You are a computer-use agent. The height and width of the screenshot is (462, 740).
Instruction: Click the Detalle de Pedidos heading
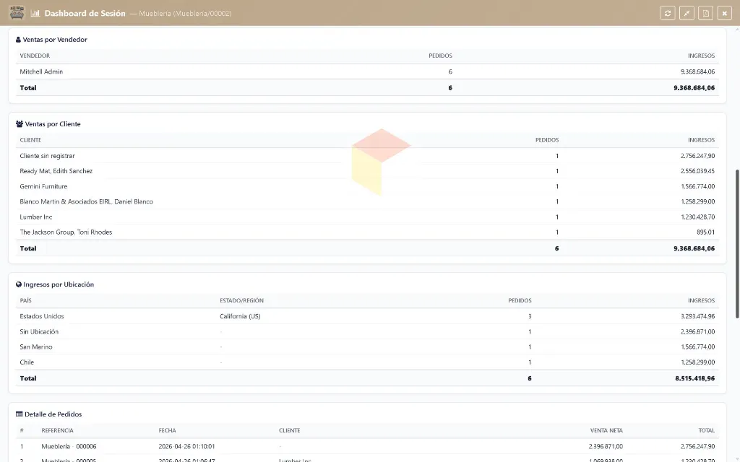[x=53, y=414]
